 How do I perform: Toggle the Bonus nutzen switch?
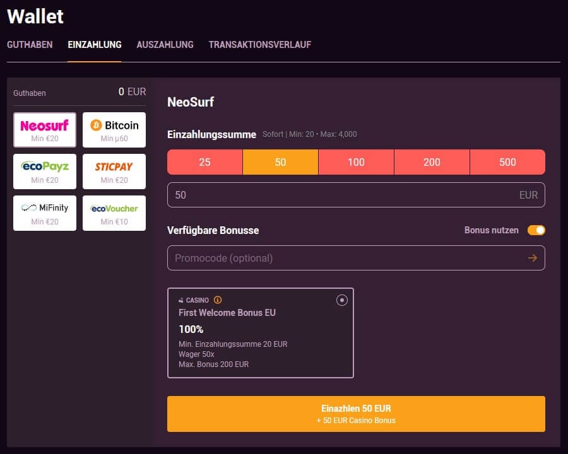[536, 230]
